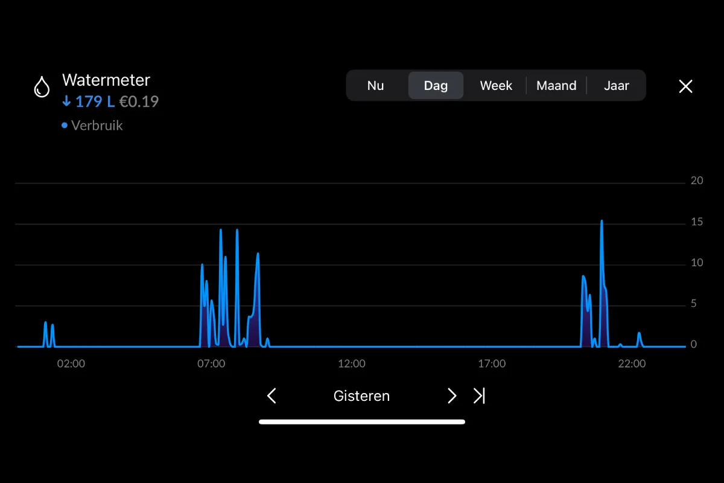
Task: Click the 179 L consumption value
Action: click(94, 101)
